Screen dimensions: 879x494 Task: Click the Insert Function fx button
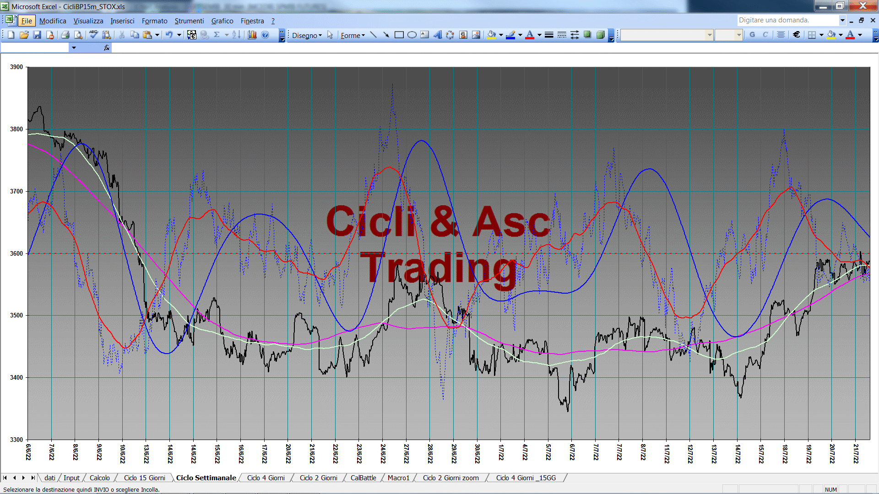107,48
